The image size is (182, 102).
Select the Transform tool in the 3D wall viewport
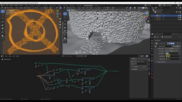click(65, 31)
